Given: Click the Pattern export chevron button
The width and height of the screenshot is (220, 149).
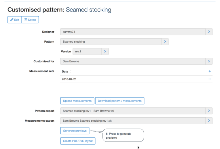Looking at the screenshot, I should coord(209,111).
